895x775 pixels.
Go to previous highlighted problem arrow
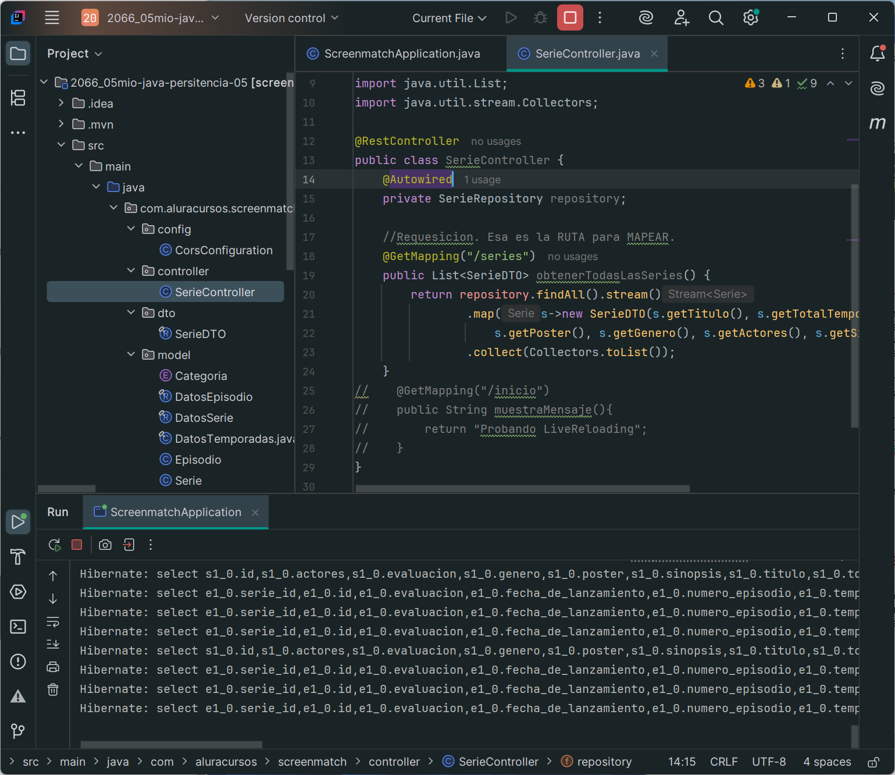click(830, 83)
